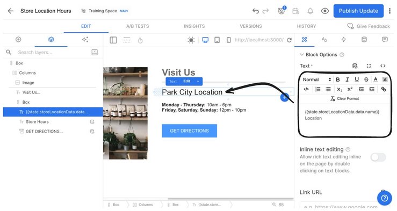Image resolution: width=397 pixels, height=211 pixels.
Task: Open text background color picker
Action: click(x=385, y=79)
